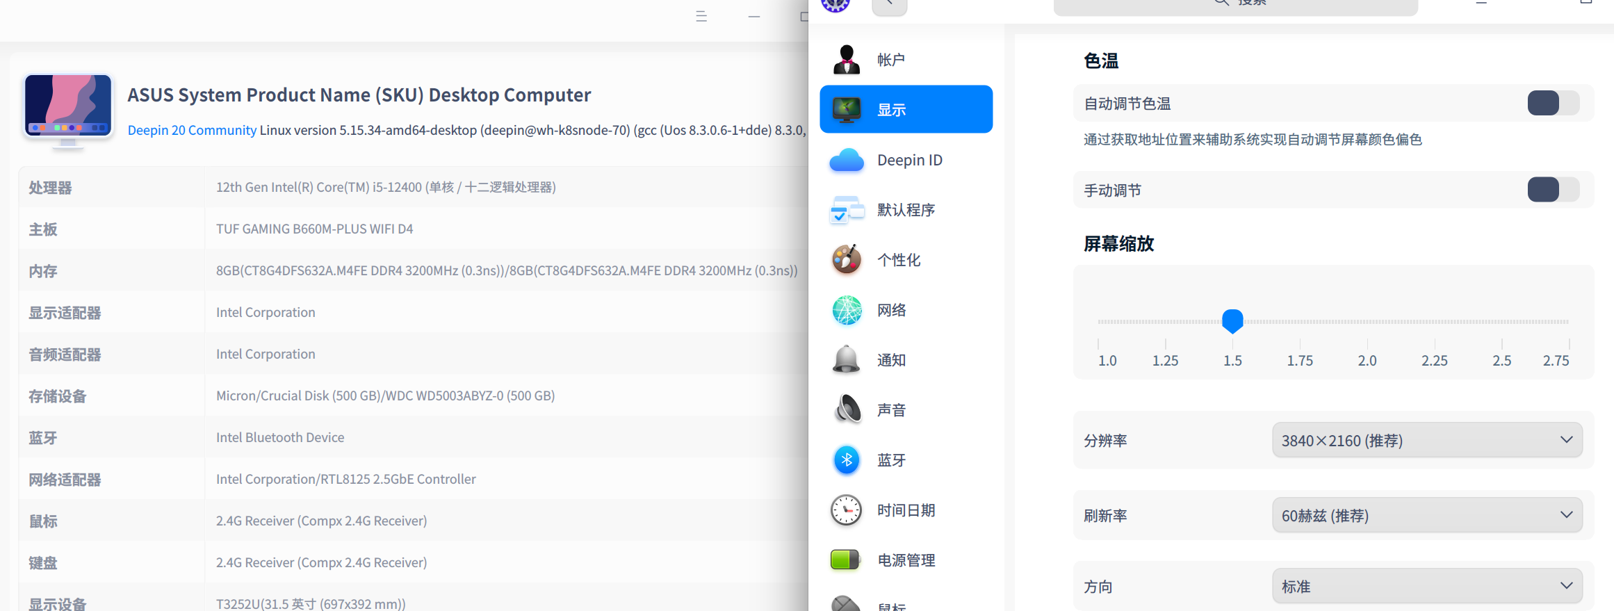Click 'TUF GAMING B660M-PLUS WIFI D4' value
Viewport: 1614px width, 611px height.
click(x=314, y=229)
